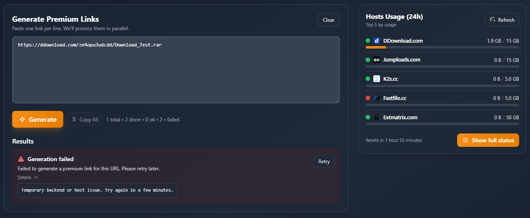
Task: Click the Extmatrix.com padlock logo icon
Action: point(376,117)
